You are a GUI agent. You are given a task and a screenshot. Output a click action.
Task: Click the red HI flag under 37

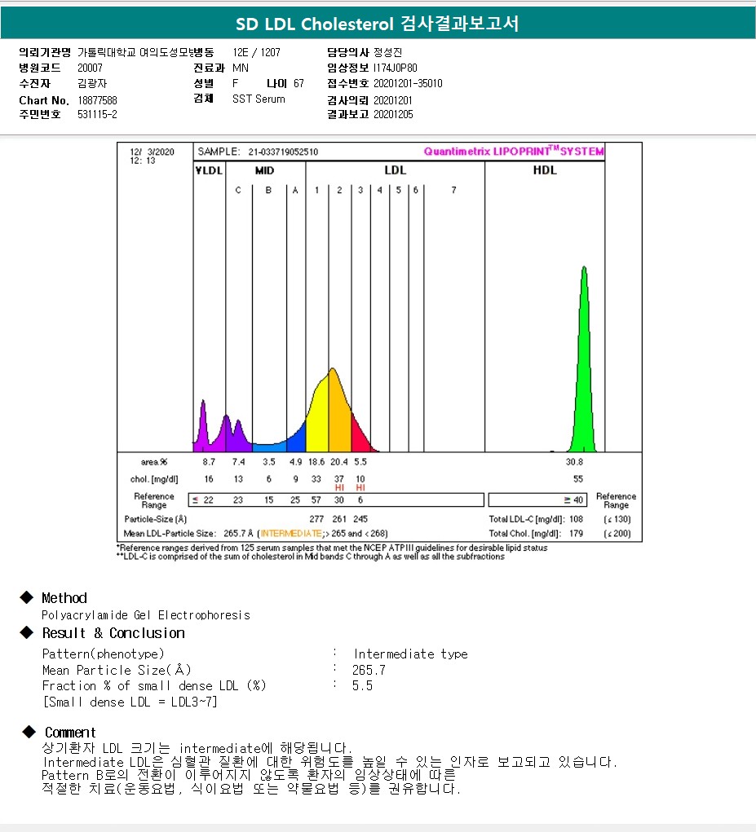click(339, 488)
